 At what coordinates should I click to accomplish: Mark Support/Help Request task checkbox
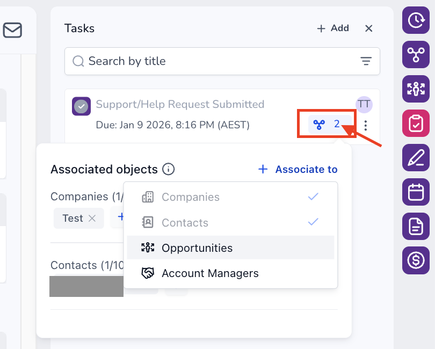pos(81,106)
